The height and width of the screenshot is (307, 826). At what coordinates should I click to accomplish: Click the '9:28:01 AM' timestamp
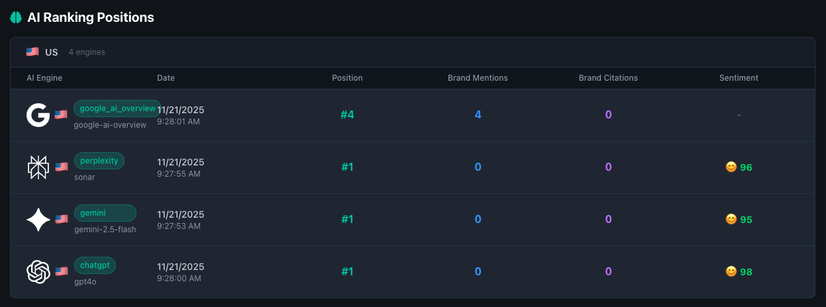(179, 122)
